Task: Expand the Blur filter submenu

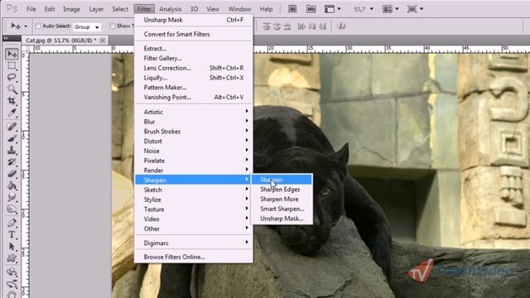Action: click(194, 122)
